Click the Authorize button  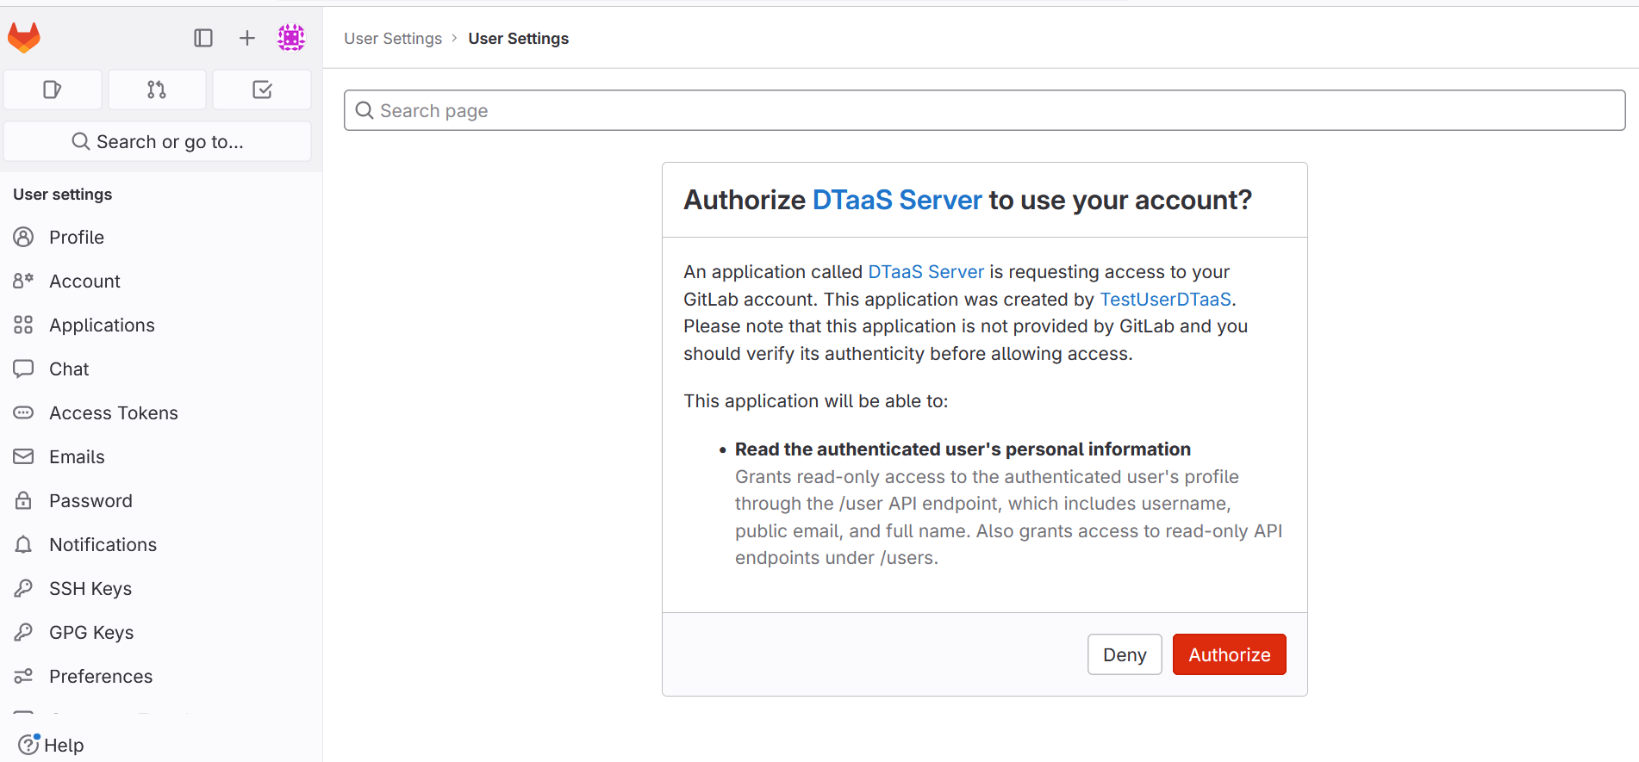pyautogui.click(x=1229, y=654)
